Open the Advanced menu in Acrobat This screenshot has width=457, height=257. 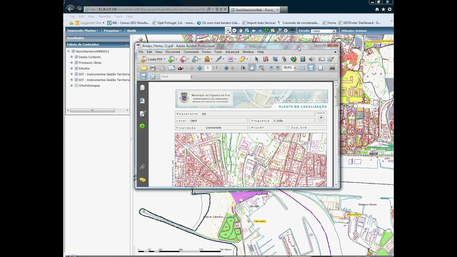coord(232,52)
